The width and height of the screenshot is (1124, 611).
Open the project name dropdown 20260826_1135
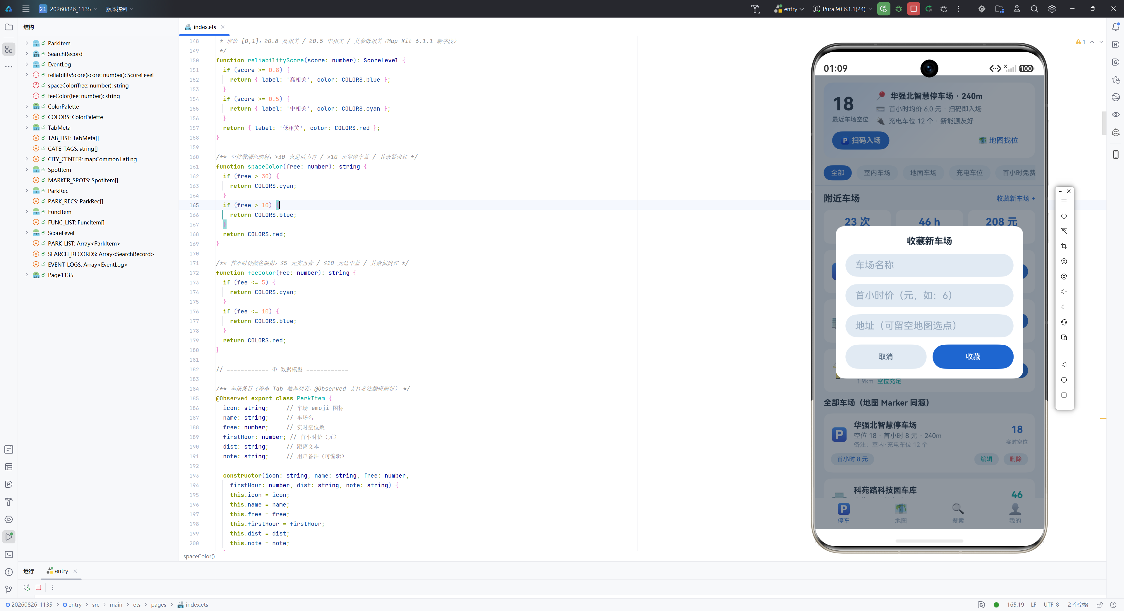pos(68,9)
